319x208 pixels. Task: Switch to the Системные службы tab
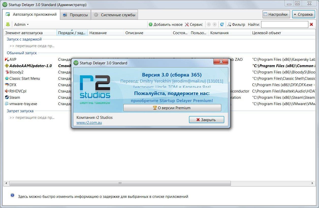click(x=115, y=15)
